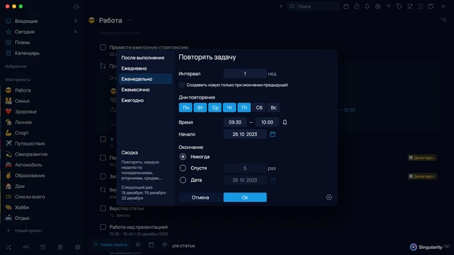Select the 'Спустя' ending option
The width and height of the screenshot is (454, 255).
coord(183,168)
